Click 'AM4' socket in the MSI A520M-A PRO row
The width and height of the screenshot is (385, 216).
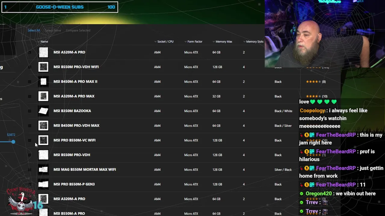(x=157, y=52)
